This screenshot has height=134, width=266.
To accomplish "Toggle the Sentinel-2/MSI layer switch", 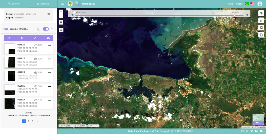I will click(46, 29).
